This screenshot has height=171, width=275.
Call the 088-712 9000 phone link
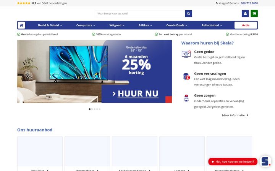249,3
